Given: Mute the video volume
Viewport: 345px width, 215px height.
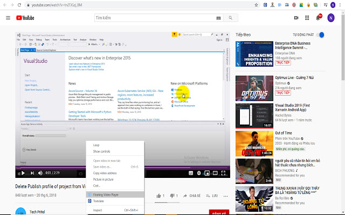Looking at the screenshot, I should click(40, 173).
